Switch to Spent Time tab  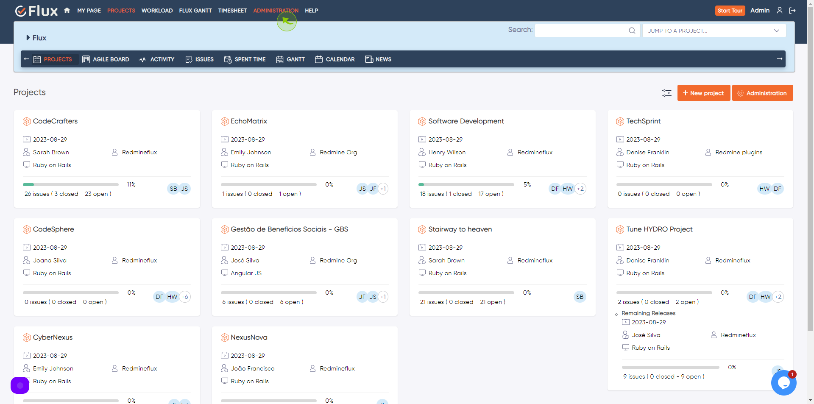[x=245, y=59]
